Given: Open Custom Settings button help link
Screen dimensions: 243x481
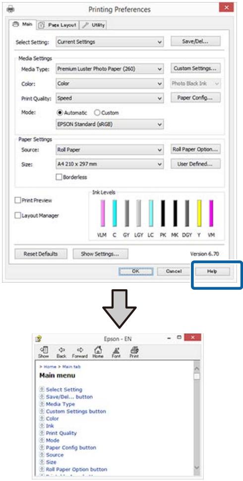Looking at the screenshot, I should (x=76, y=411).
